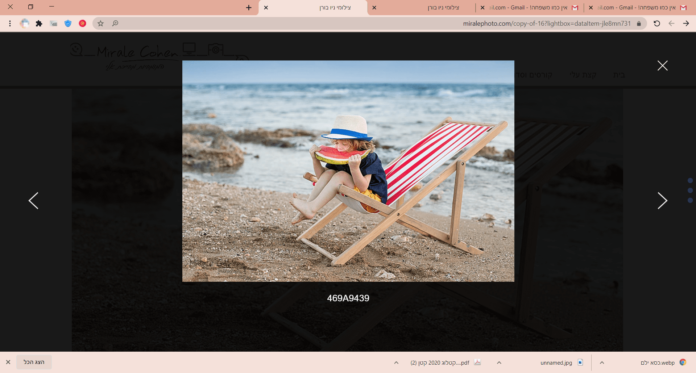Image resolution: width=696 pixels, height=373 pixels.
Task: Click the miralephoto.com address bar URL
Action: pyautogui.click(x=547, y=24)
